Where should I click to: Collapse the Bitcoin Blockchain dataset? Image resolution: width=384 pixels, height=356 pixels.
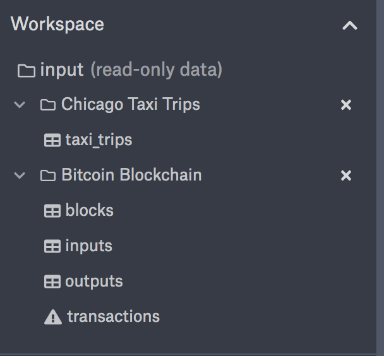click(20, 175)
